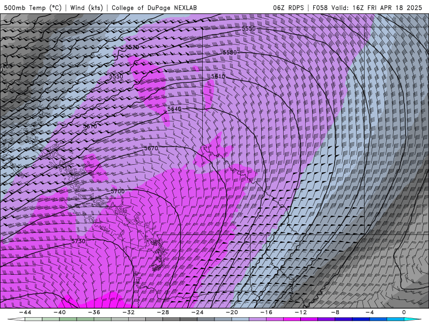Click the 5700 height contour label

(117, 191)
